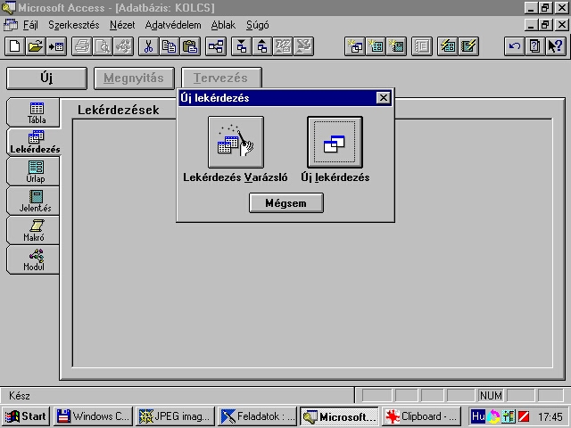
Task: Select the Makró tab
Action: click(36, 230)
